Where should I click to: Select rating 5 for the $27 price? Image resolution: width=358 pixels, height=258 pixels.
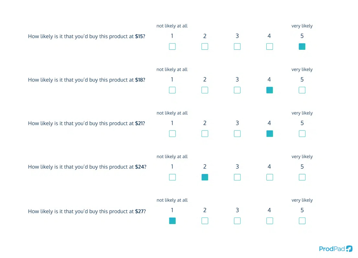click(302, 221)
